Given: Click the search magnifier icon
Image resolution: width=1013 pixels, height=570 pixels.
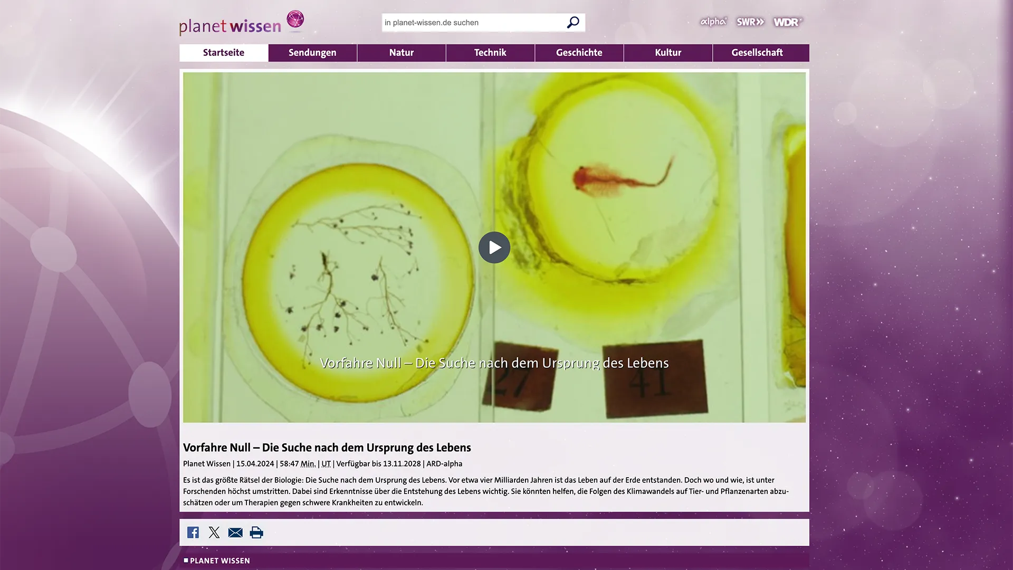Looking at the screenshot, I should click(x=573, y=22).
